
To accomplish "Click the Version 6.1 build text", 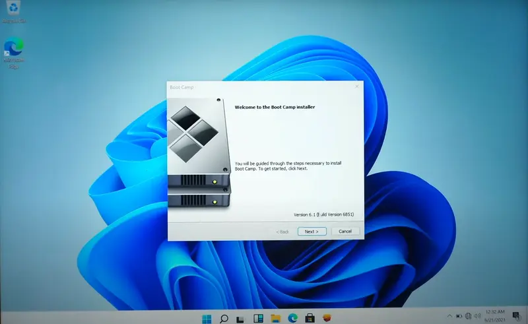I will point(323,214).
